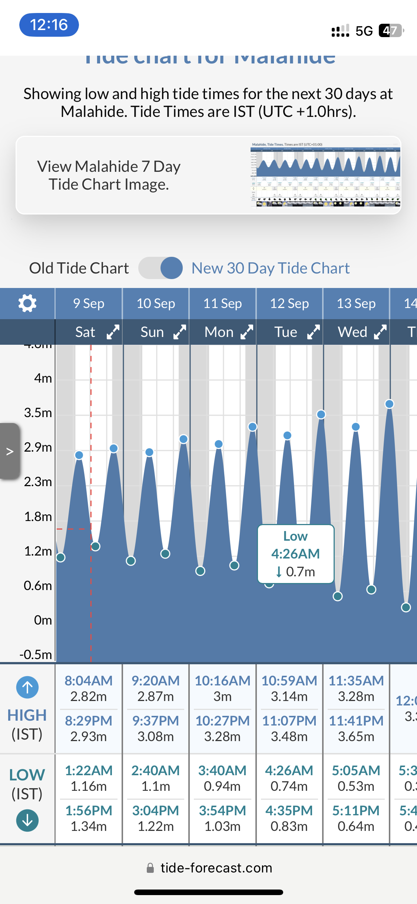Select the 9 Sep date header
The image size is (417, 904).
(x=89, y=304)
